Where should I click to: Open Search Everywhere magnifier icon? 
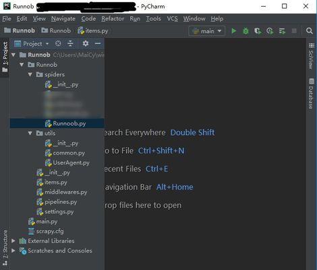[310, 31]
